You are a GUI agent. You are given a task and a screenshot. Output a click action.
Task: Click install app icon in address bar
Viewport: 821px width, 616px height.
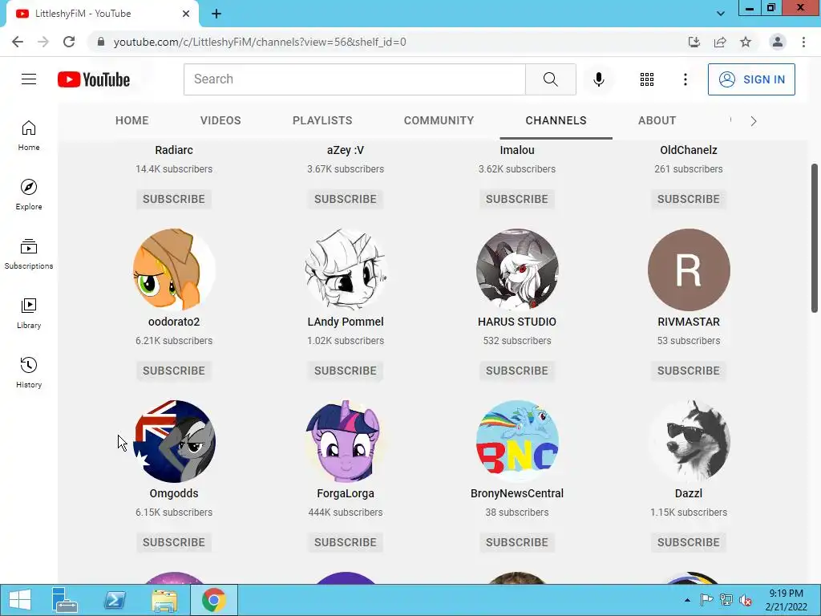coord(694,42)
